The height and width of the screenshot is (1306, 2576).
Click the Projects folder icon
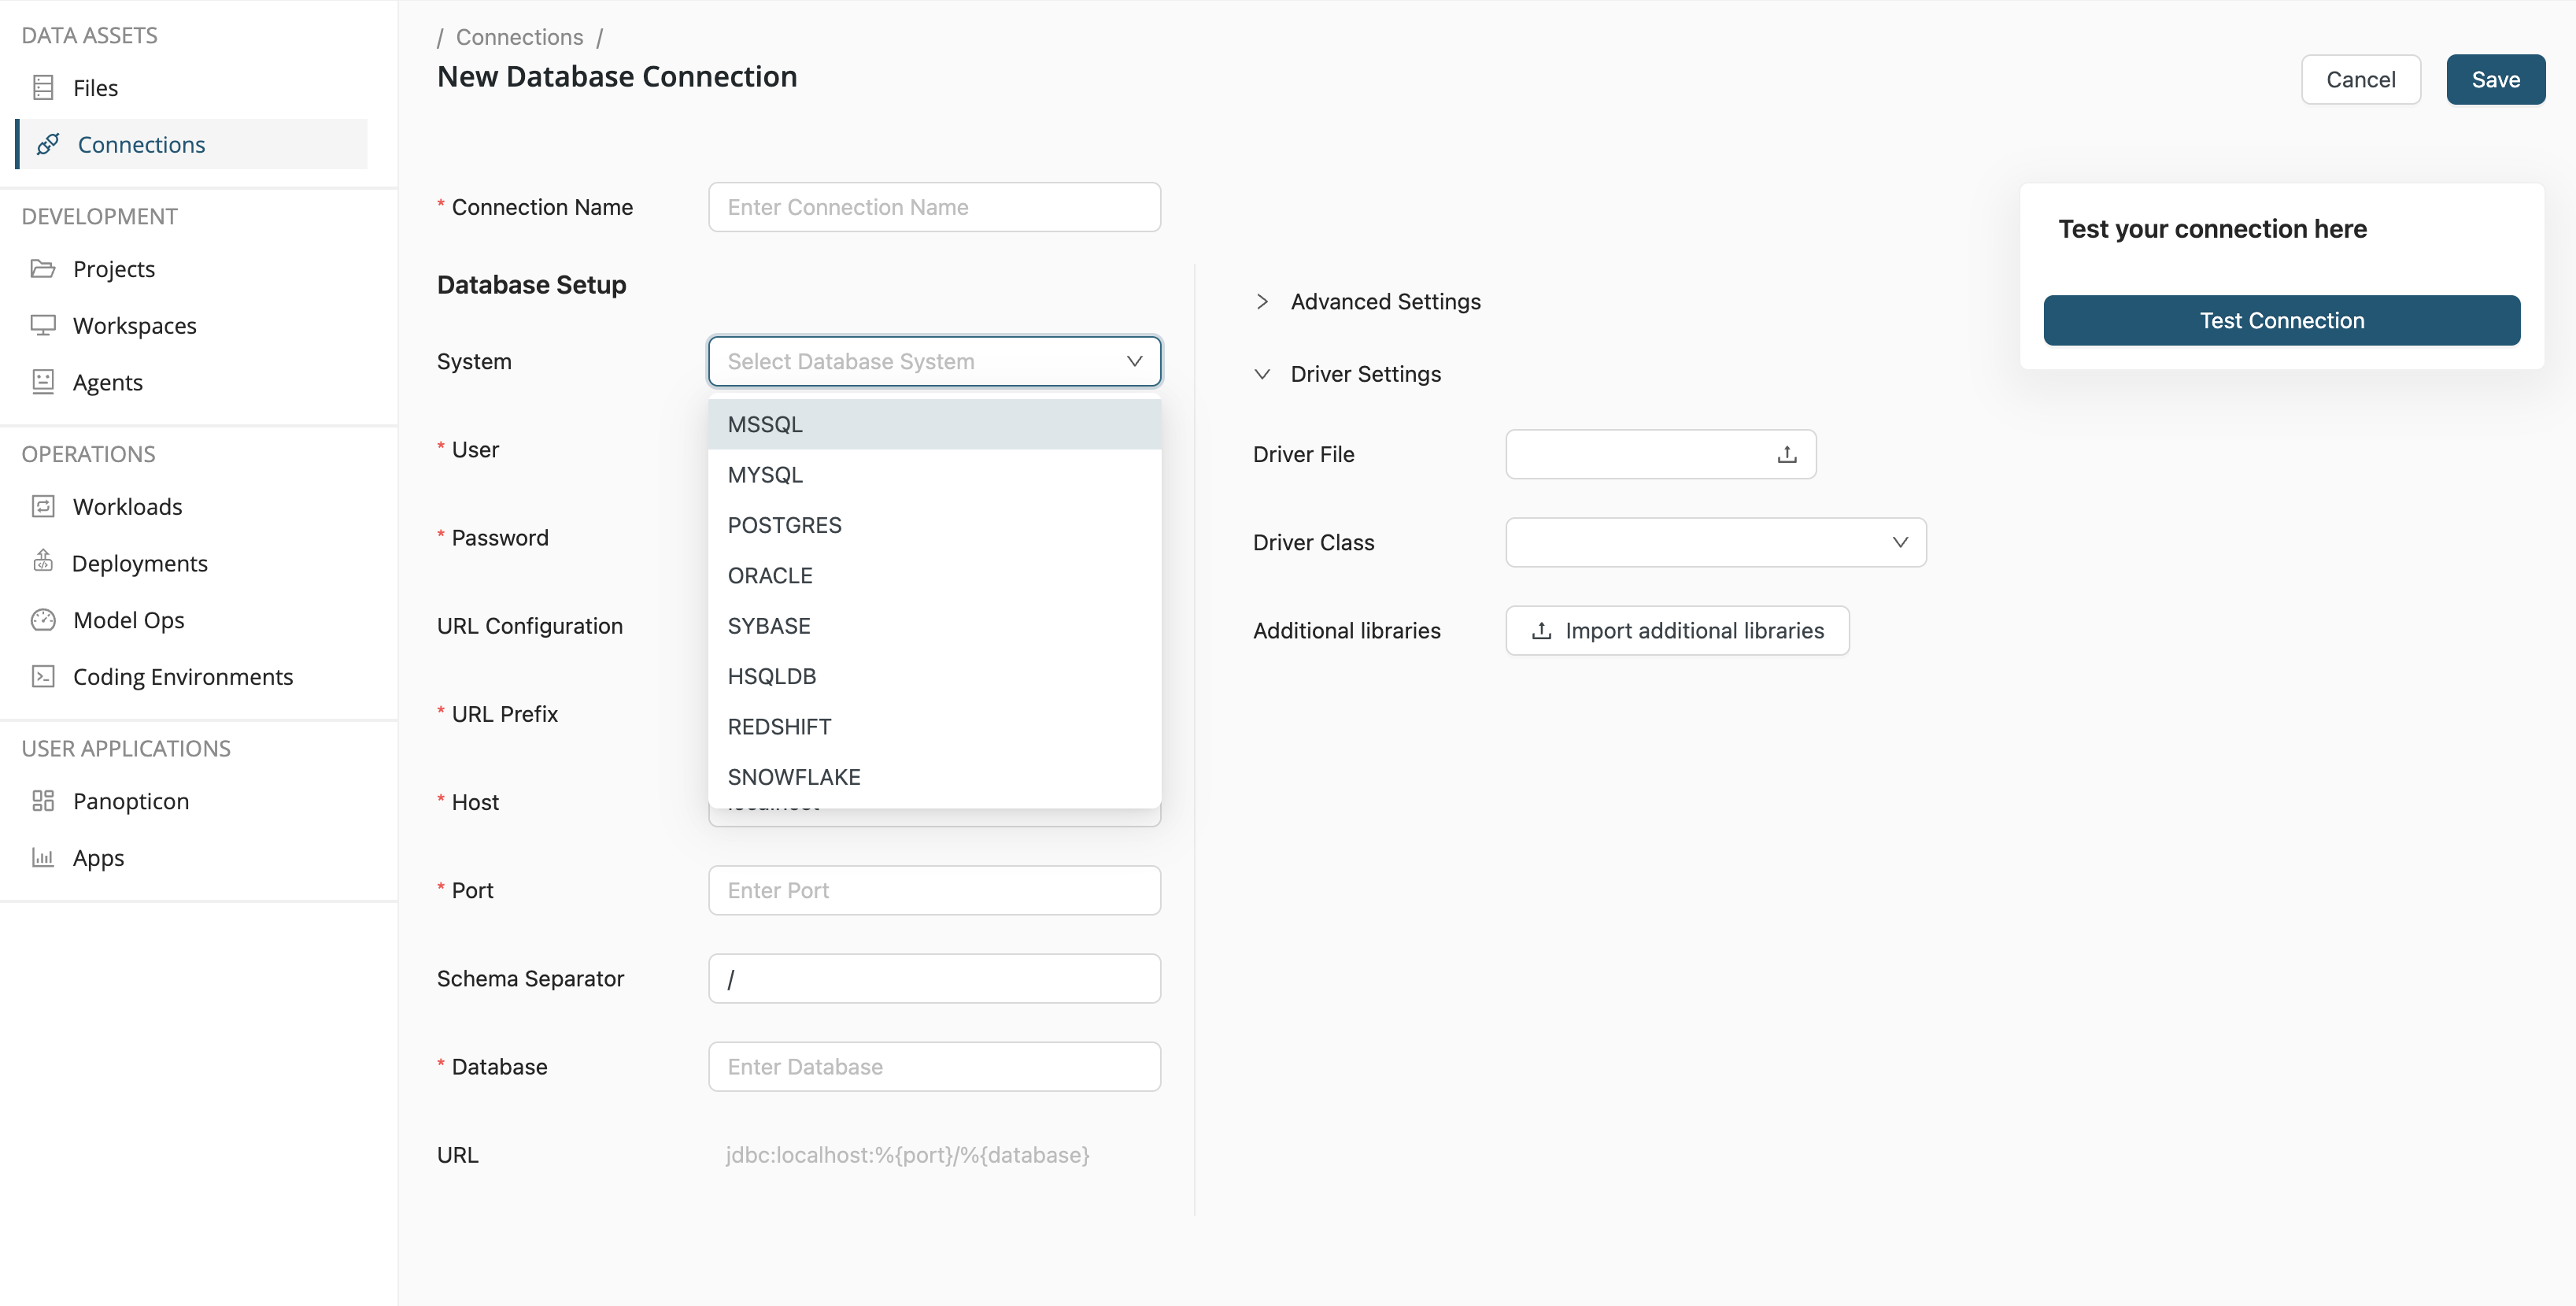click(43, 269)
